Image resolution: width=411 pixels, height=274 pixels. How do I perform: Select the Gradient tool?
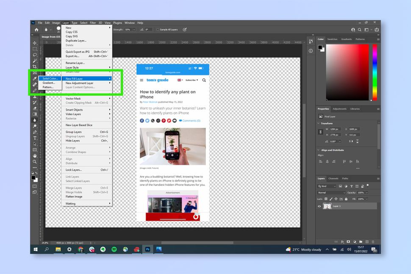click(x=35, y=114)
